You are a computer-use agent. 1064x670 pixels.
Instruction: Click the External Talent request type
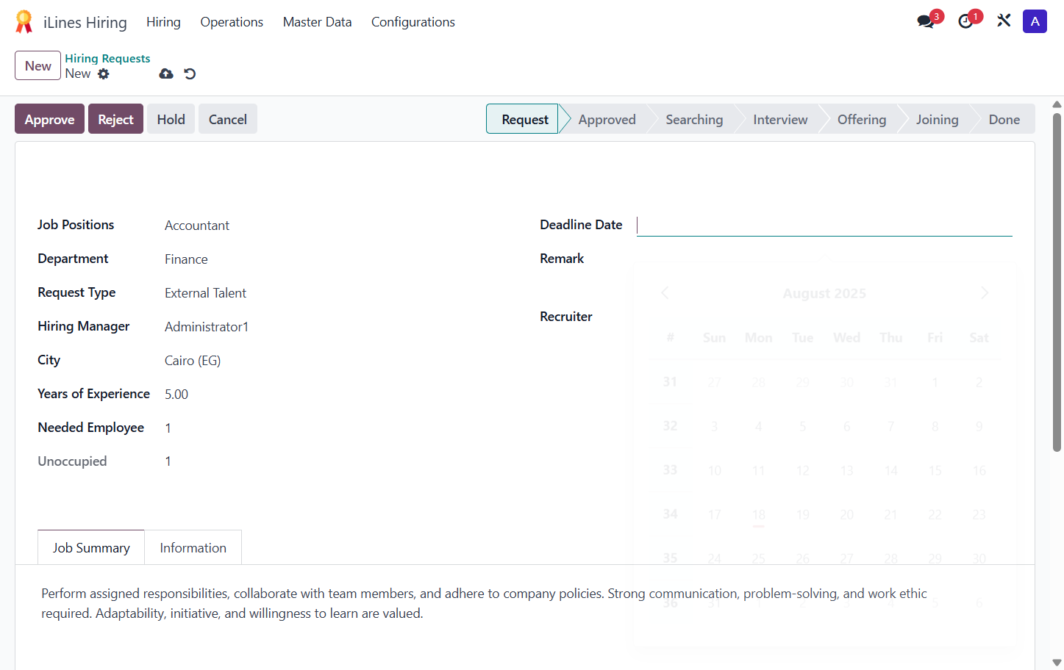coord(205,293)
